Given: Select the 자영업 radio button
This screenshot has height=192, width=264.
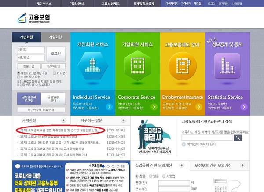Looking at the screenshot, I should (x=164, y=176).
